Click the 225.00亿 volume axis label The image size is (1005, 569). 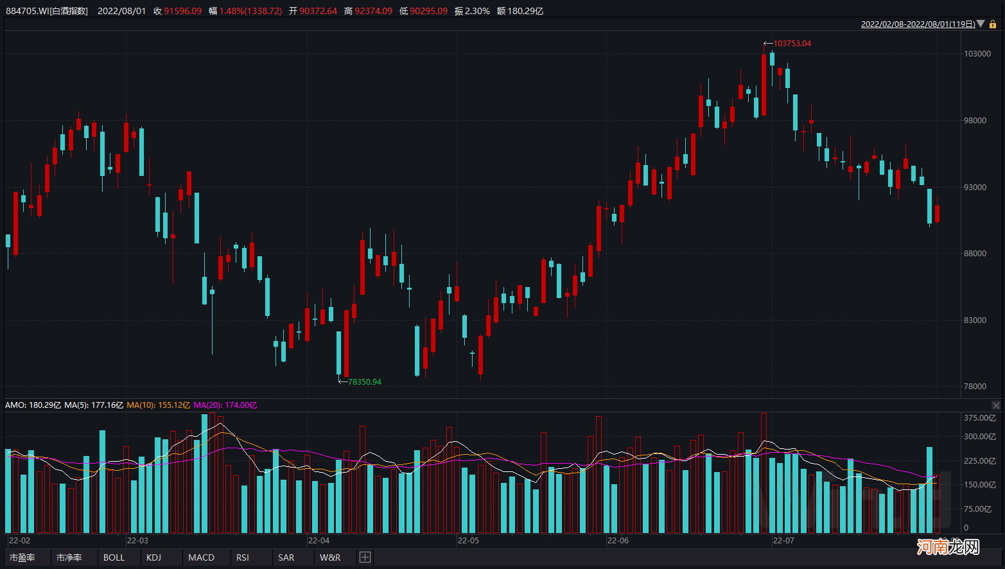[980, 461]
